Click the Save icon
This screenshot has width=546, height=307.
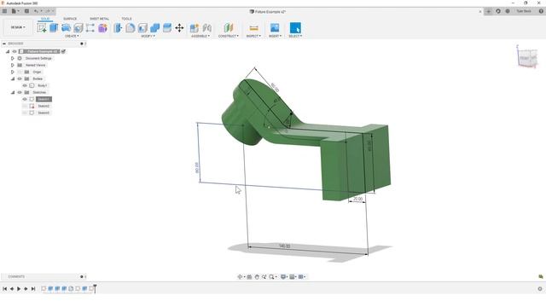tap(26, 11)
